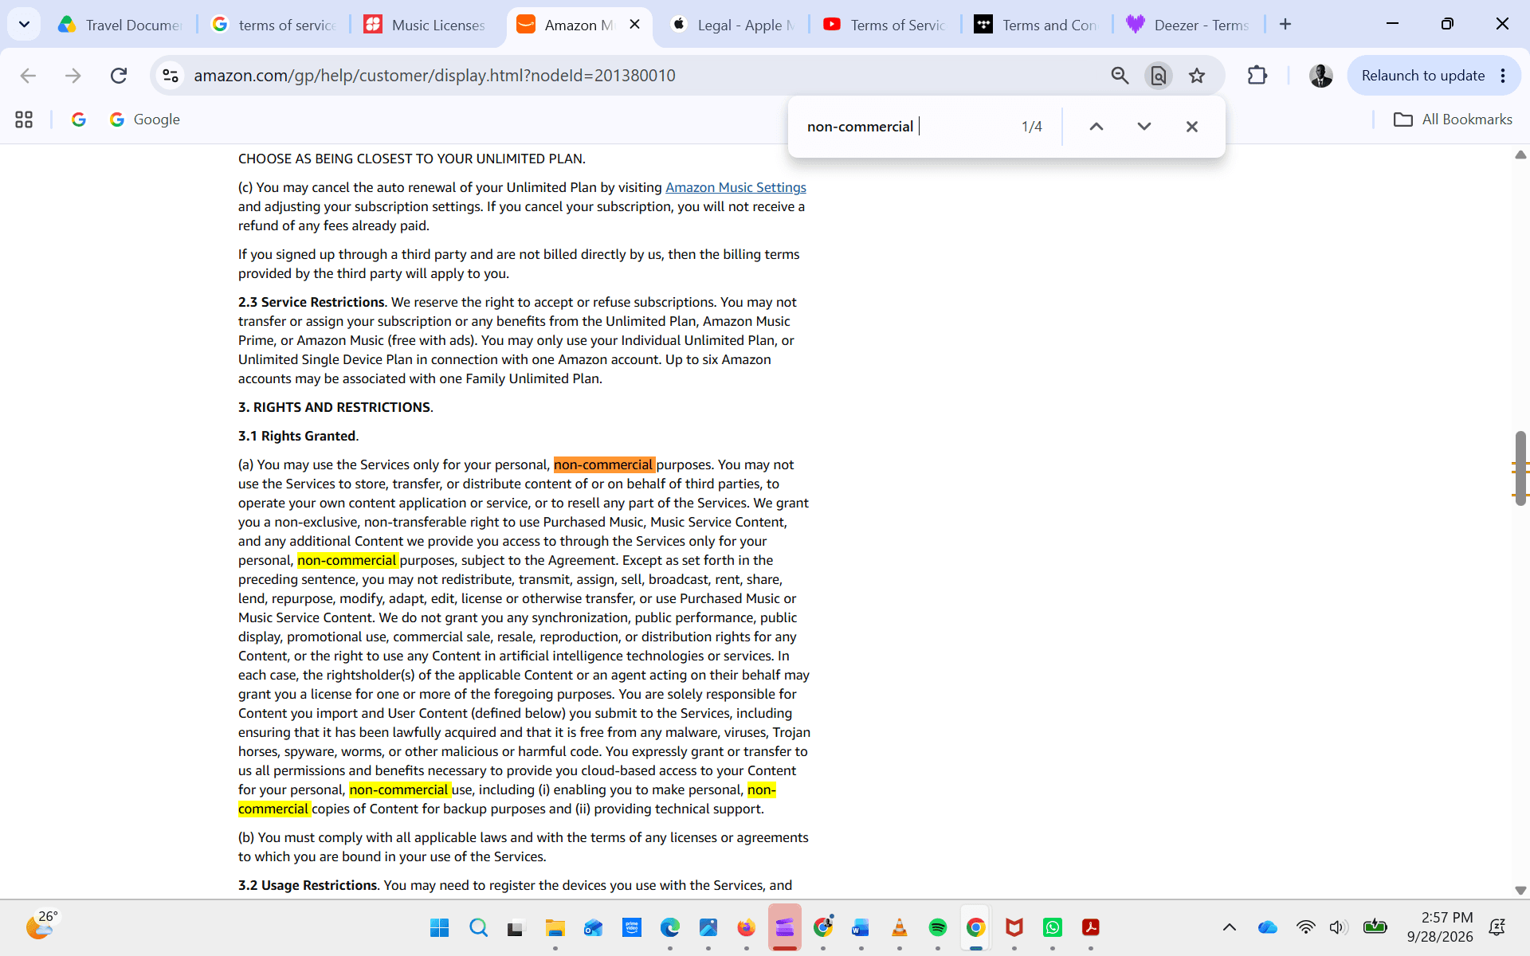
Task: Click the scrollbar down arrow
Action: pyautogui.click(x=1520, y=890)
